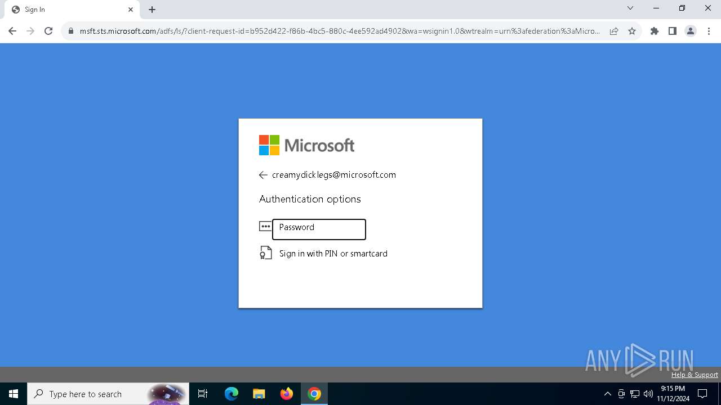Launch Firefox from the taskbar
Screen dimensions: 721x405
287,394
